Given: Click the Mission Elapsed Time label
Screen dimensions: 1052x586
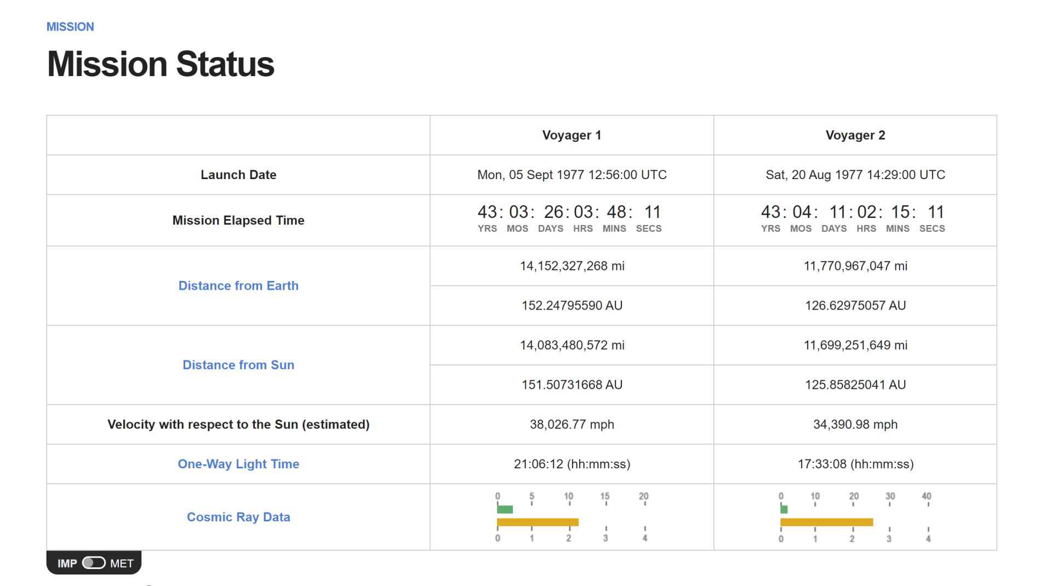Looking at the screenshot, I should click(238, 220).
